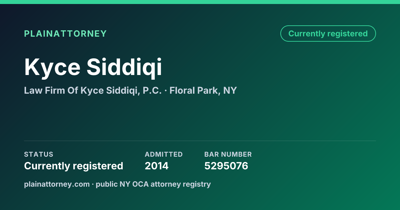Click the word Kyce in the heading
This screenshot has height=210, width=400.
click(x=52, y=67)
